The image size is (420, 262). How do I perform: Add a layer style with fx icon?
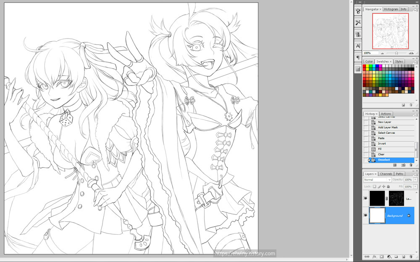coord(375,257)
